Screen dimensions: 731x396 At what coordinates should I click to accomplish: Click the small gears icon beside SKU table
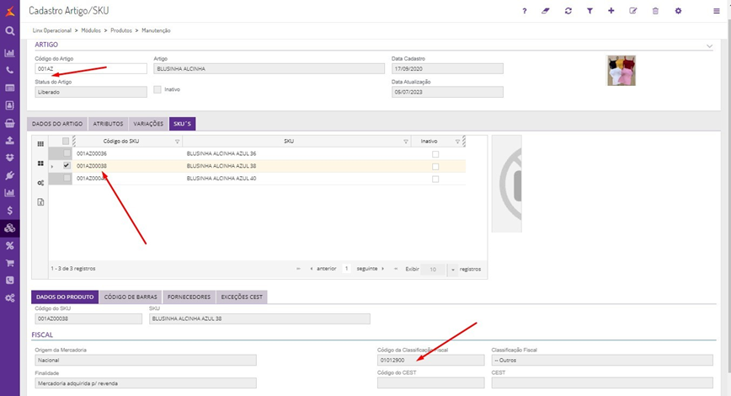pos(40,183)
